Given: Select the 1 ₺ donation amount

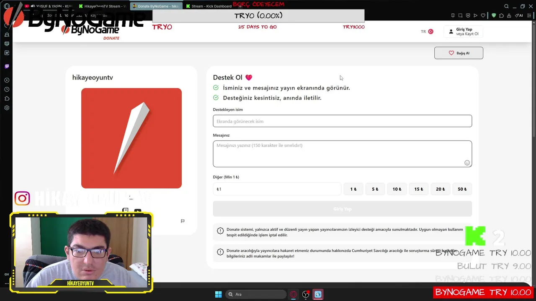Looking at the screenshot, I should (x=353, y=189).
